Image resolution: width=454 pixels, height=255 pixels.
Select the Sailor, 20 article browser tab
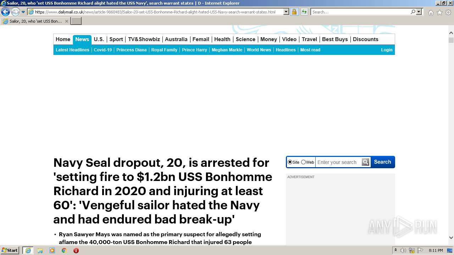(x=35, y=21)
